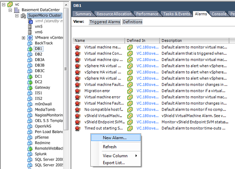Image resolution: width=235 pixels, height=169 pixels.
Task: Click the alarm icon for Migration error
Action: tap(78, 91)
